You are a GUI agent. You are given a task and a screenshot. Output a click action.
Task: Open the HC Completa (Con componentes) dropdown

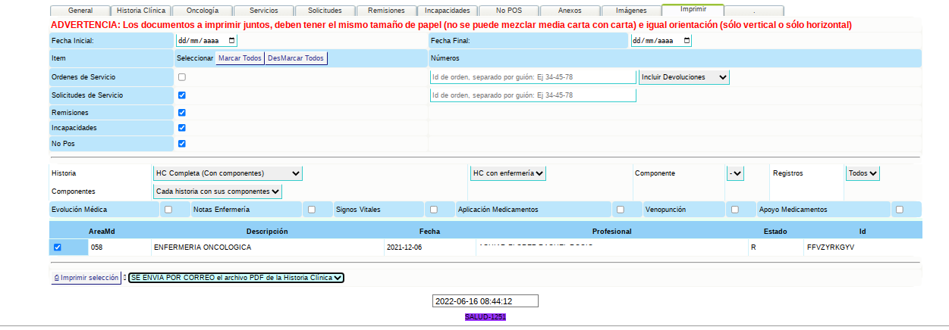coord(228,173)
